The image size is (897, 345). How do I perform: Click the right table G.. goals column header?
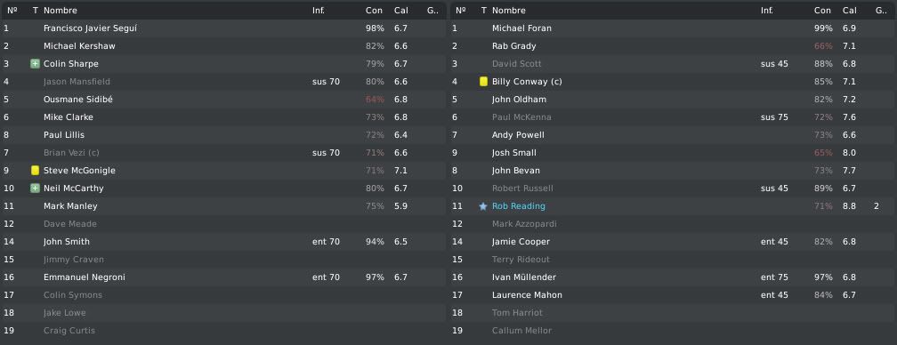click(881, 11)
